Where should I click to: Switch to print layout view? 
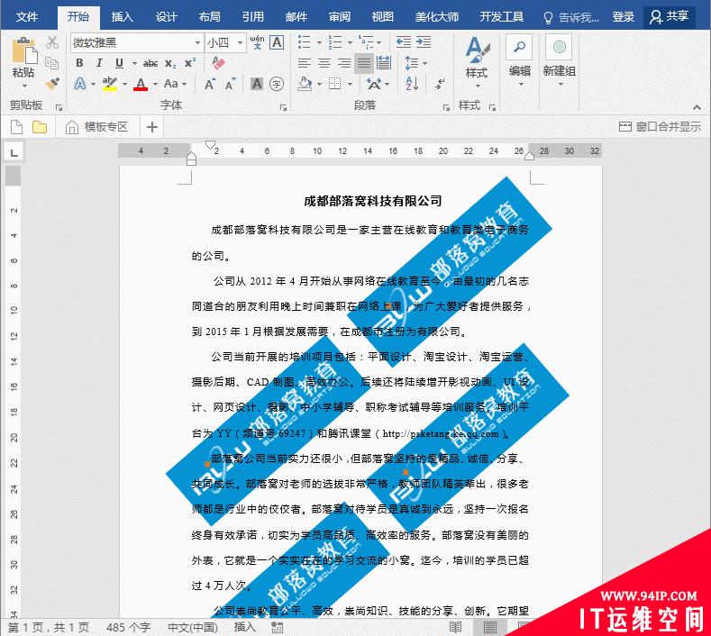click(x=489, y=627)
